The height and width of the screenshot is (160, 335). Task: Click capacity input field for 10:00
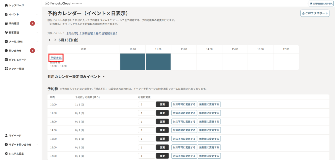[x=147, y=104]
